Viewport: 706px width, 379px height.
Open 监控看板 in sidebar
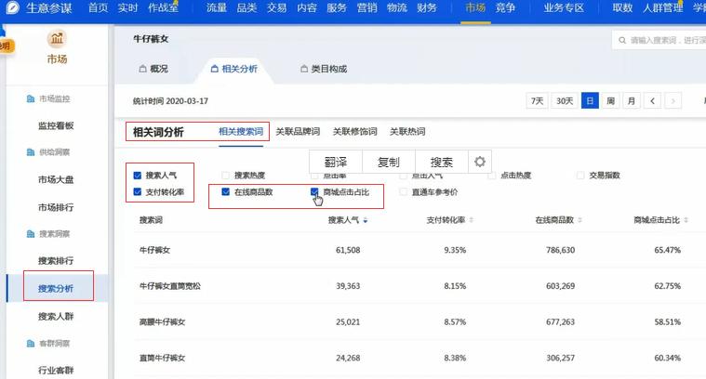tap(56, 126)
